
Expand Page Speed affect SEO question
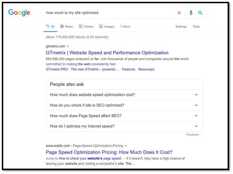pyautogui.click(x=124, y=116)
